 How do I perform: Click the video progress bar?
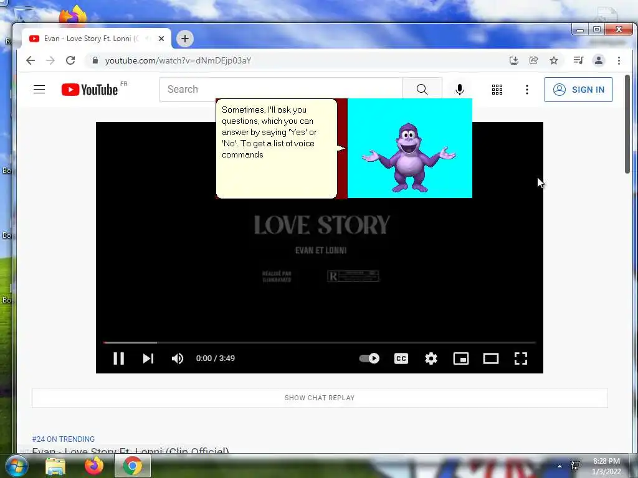click(320, 343)
